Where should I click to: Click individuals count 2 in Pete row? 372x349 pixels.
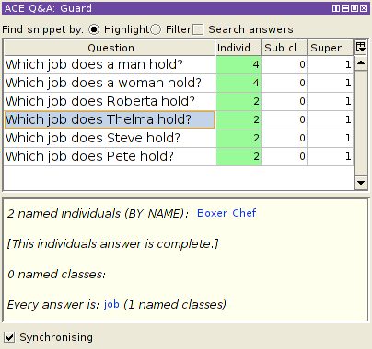(x=238, y=156)
